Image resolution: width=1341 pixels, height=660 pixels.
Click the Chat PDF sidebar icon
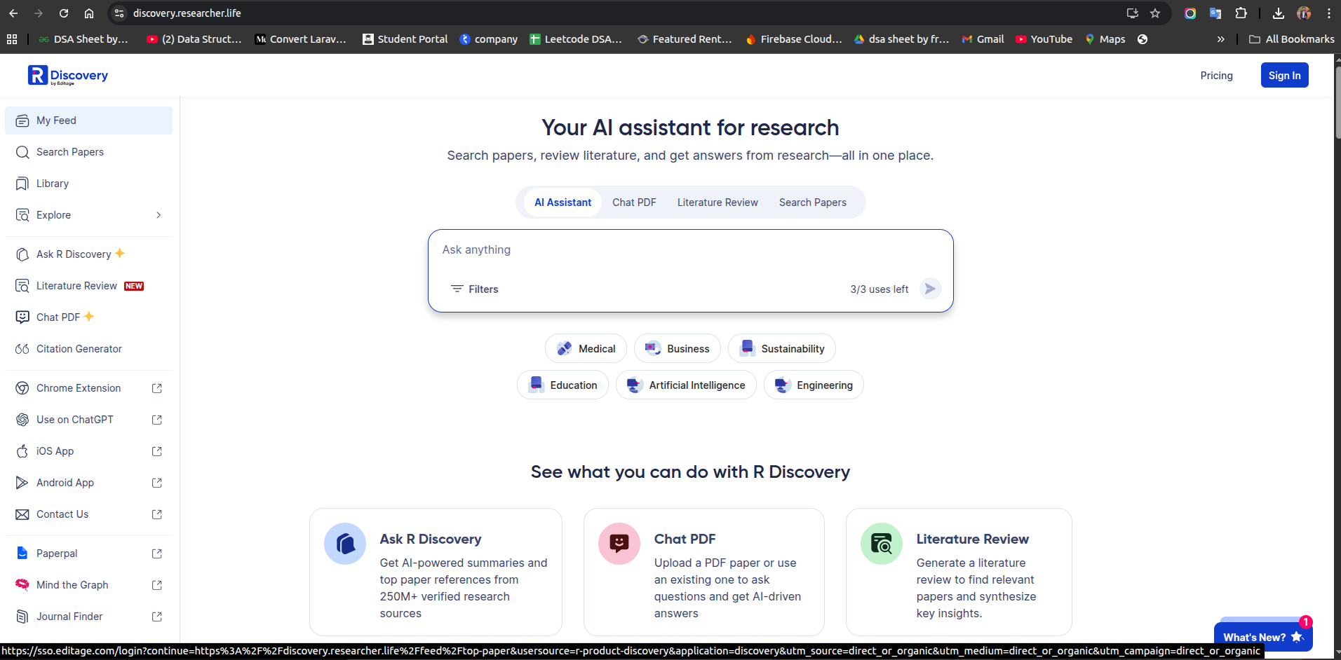22,317
